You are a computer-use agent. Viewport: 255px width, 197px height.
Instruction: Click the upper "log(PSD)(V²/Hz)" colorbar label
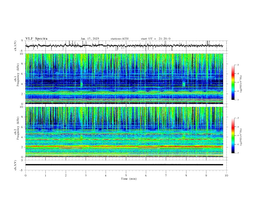point(241,84)
